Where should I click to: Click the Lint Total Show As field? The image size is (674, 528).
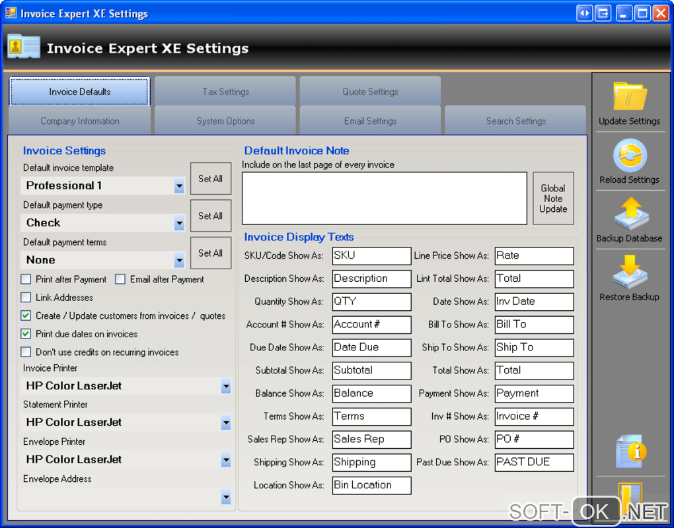coord(535,279)
